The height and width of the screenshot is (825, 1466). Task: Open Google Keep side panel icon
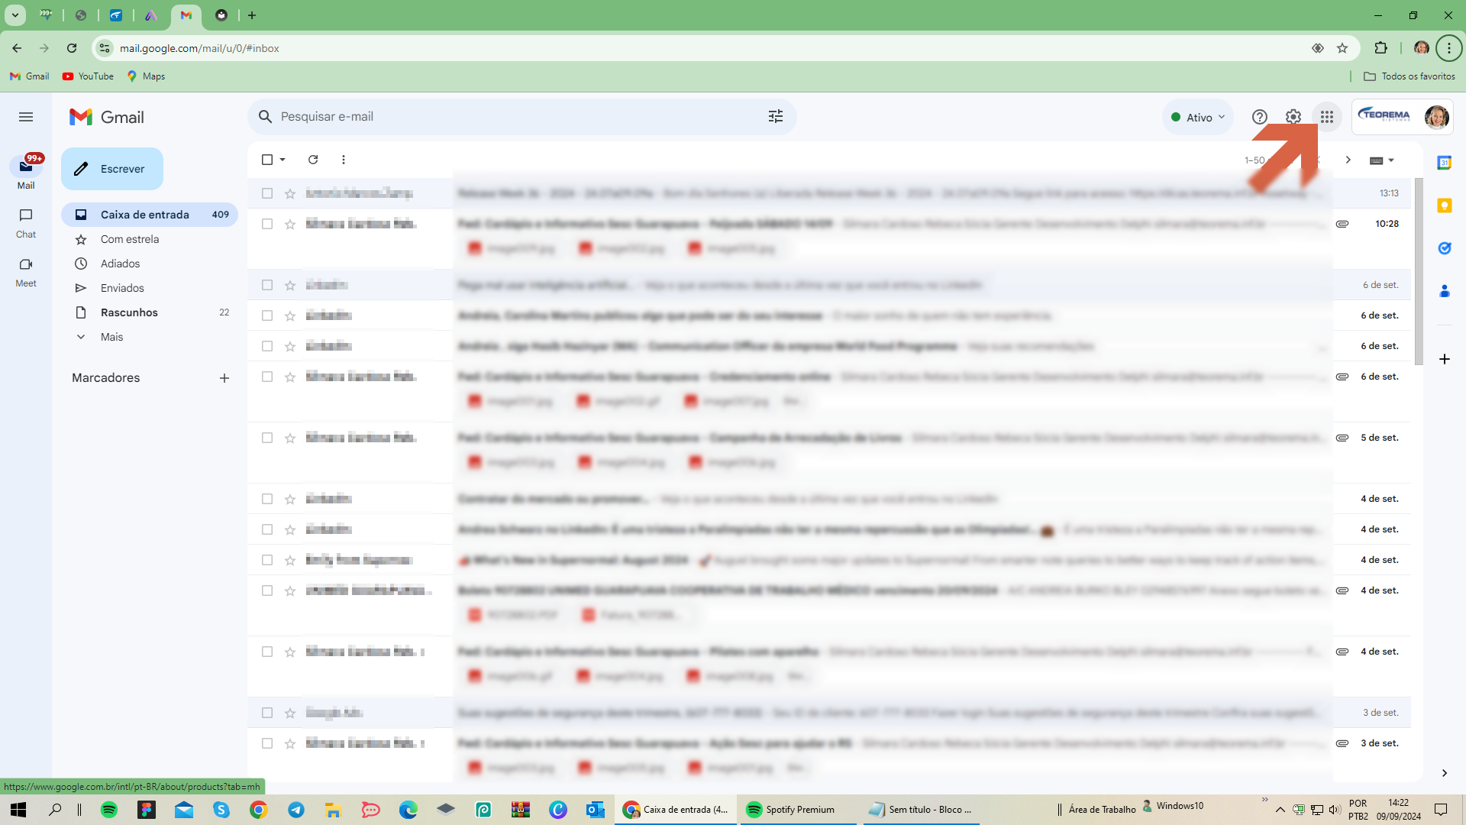pos(1445,205)
